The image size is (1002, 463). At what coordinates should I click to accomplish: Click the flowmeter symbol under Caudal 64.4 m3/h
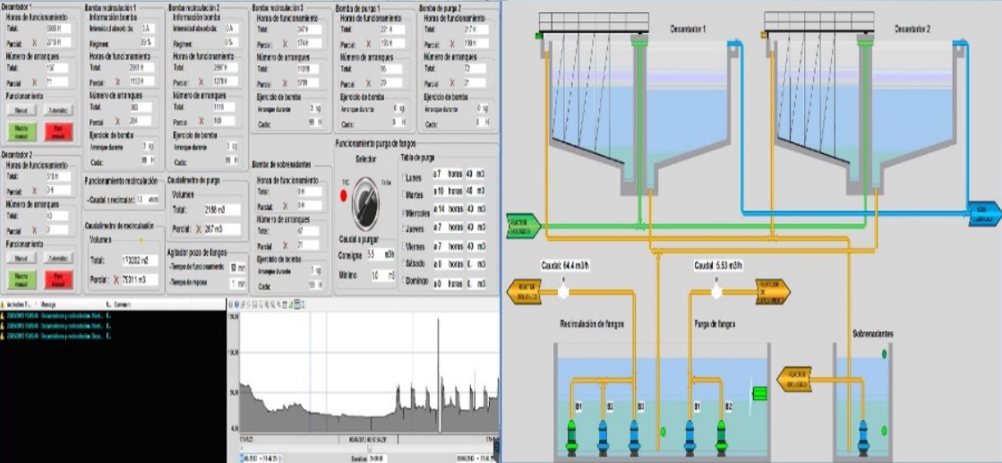[564, 291]
